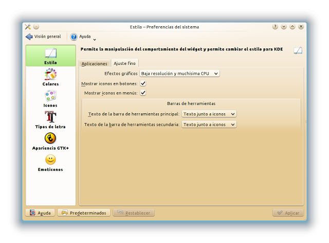Open main toolbar text position dropdown
The image size is (329, 243).
point(209,114)
